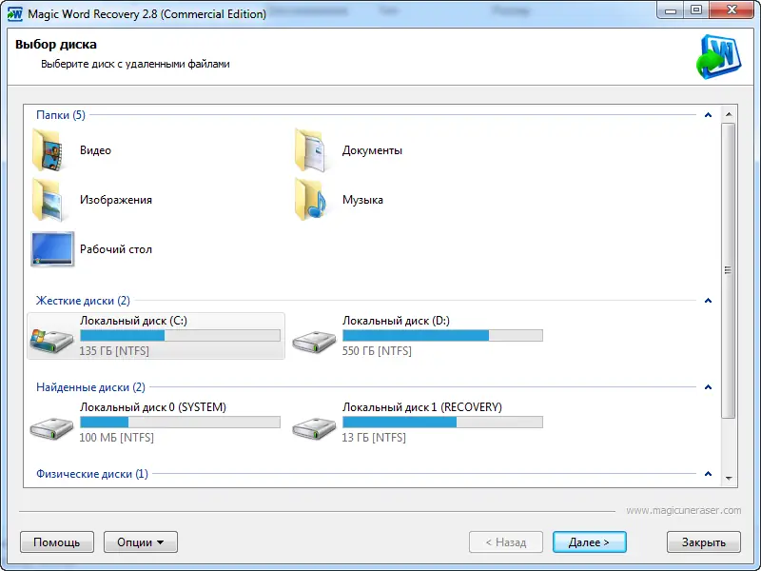The image size is (761, 571).
Task: Click the Папки (5) group header text
Action: (61, 115)
